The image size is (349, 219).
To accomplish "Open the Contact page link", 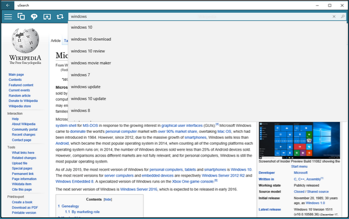I will (22, 140).
